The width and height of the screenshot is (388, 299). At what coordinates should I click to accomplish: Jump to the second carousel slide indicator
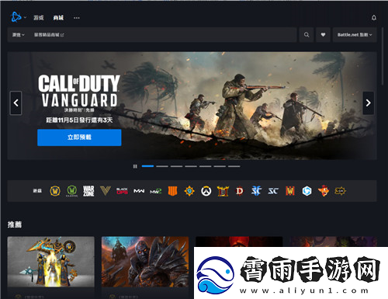162,166
